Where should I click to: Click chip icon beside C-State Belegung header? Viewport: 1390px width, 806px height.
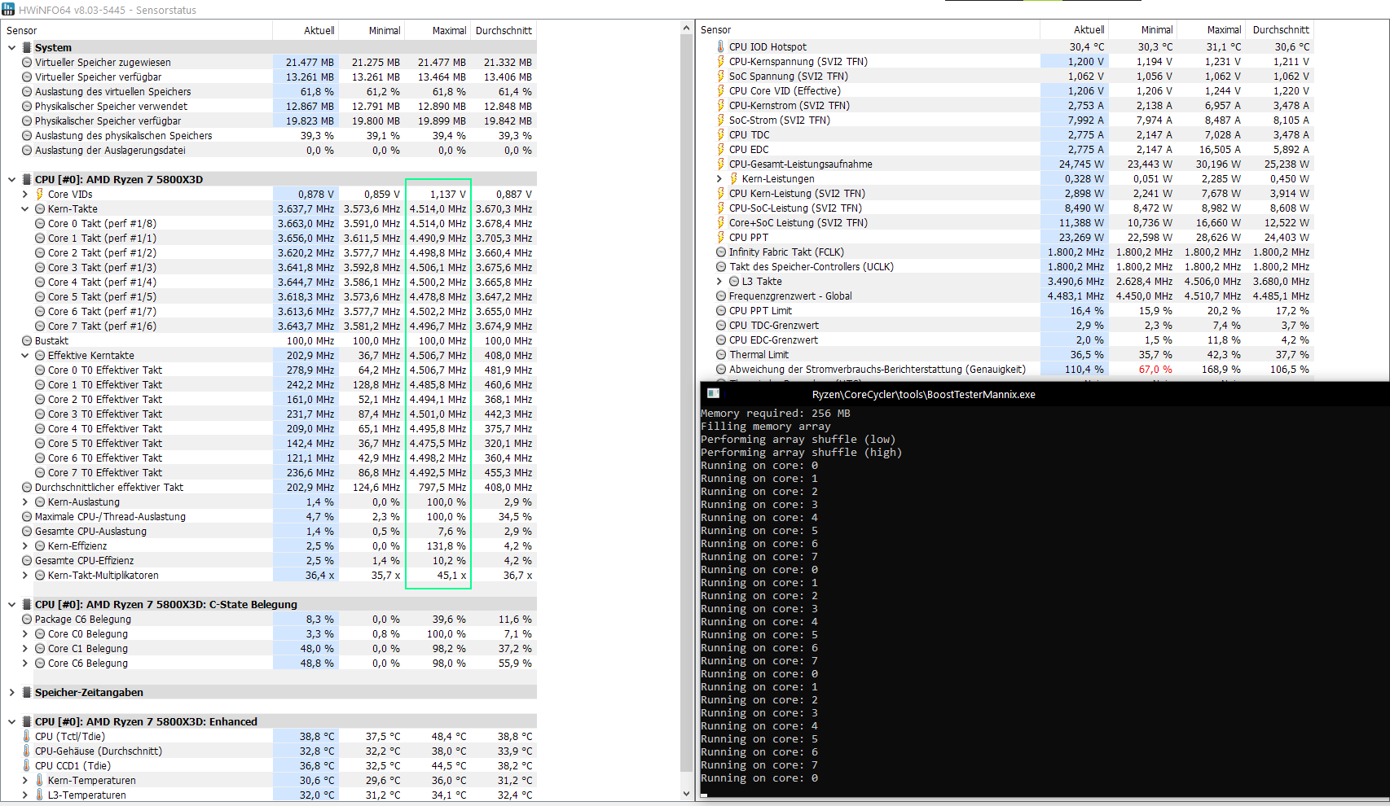point(27,604)
